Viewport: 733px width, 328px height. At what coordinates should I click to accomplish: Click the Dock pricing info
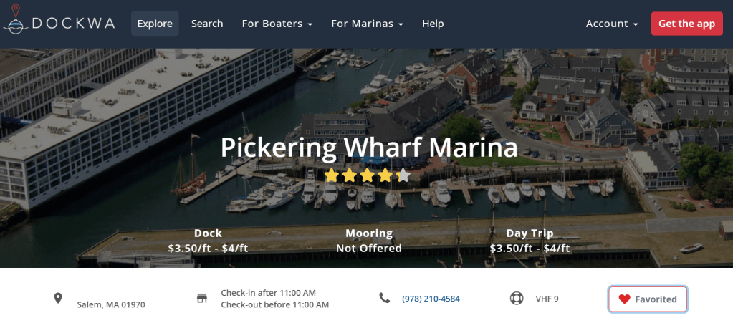click(208, 241)
